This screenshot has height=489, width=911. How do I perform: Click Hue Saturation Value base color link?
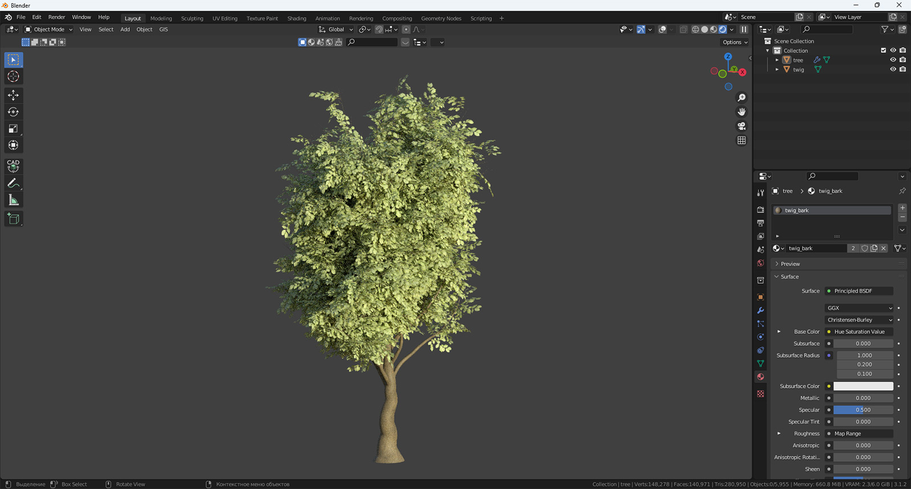click(x=859, y=331)
